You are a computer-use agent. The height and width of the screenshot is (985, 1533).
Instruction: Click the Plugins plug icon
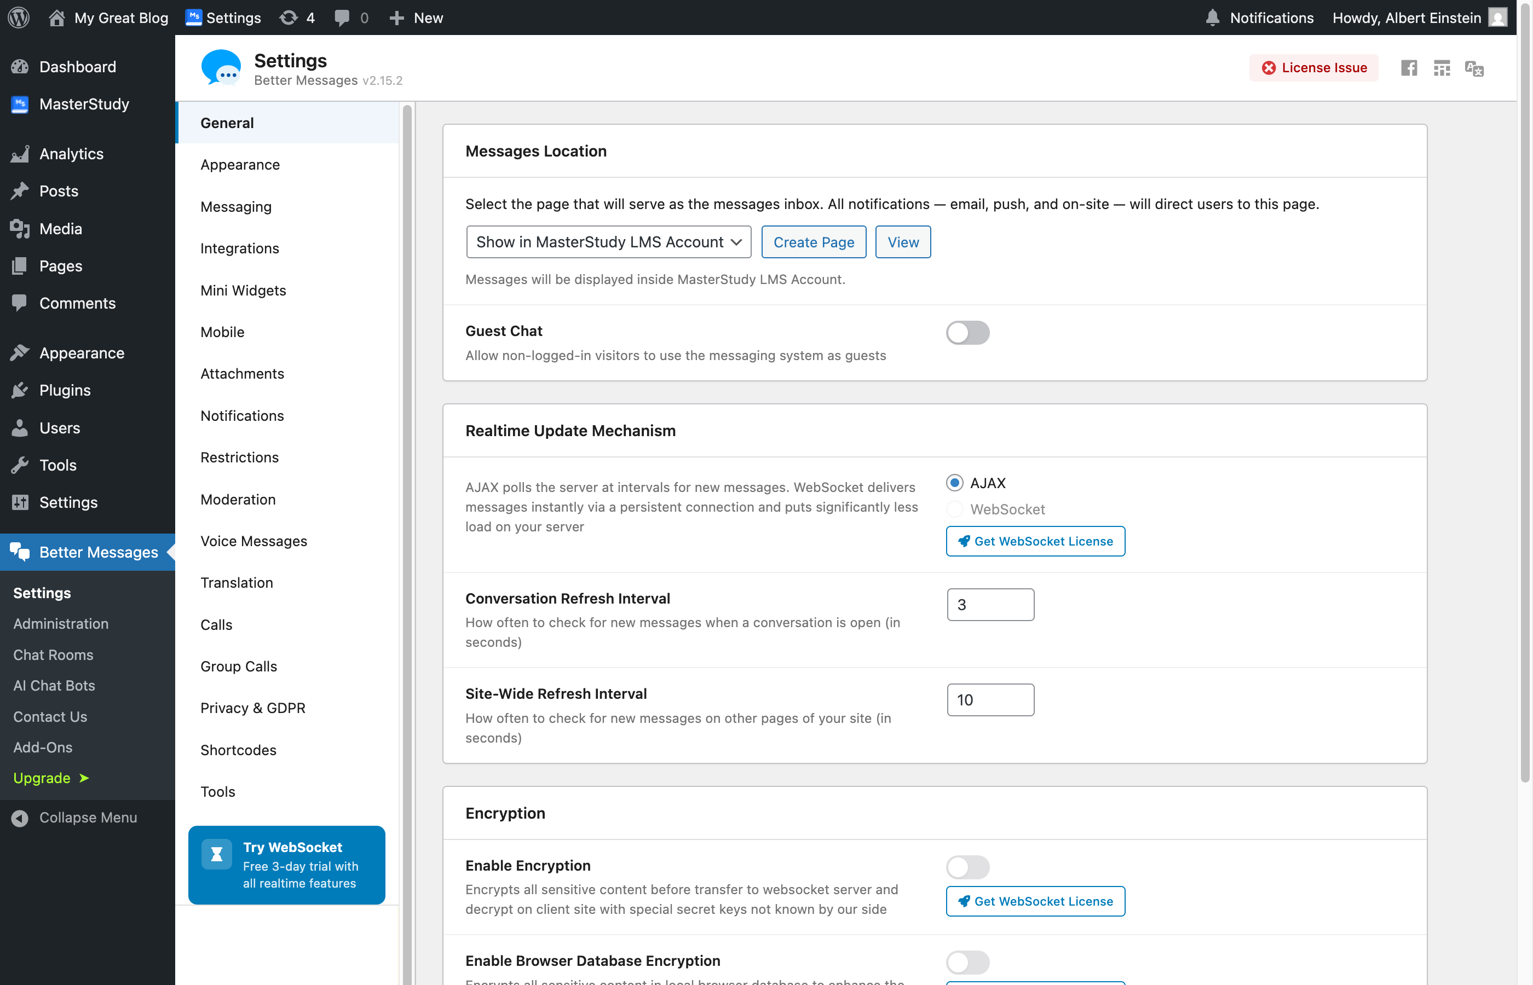click(x=20, y=390)
